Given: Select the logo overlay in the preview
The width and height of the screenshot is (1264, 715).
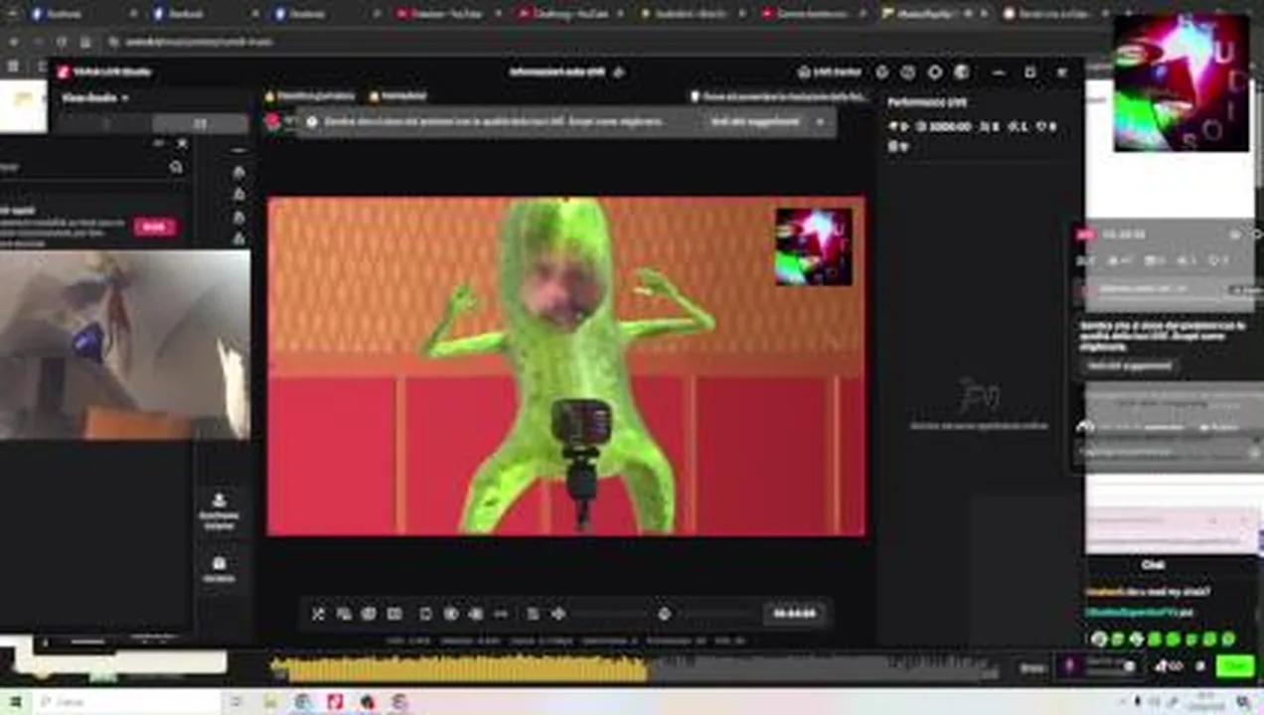Looking at the screenshot, I should [813, 247].
